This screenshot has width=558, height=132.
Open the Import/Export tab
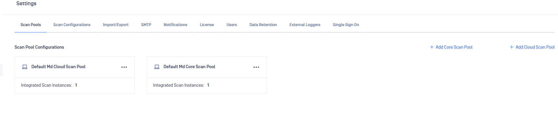[116, 25]
